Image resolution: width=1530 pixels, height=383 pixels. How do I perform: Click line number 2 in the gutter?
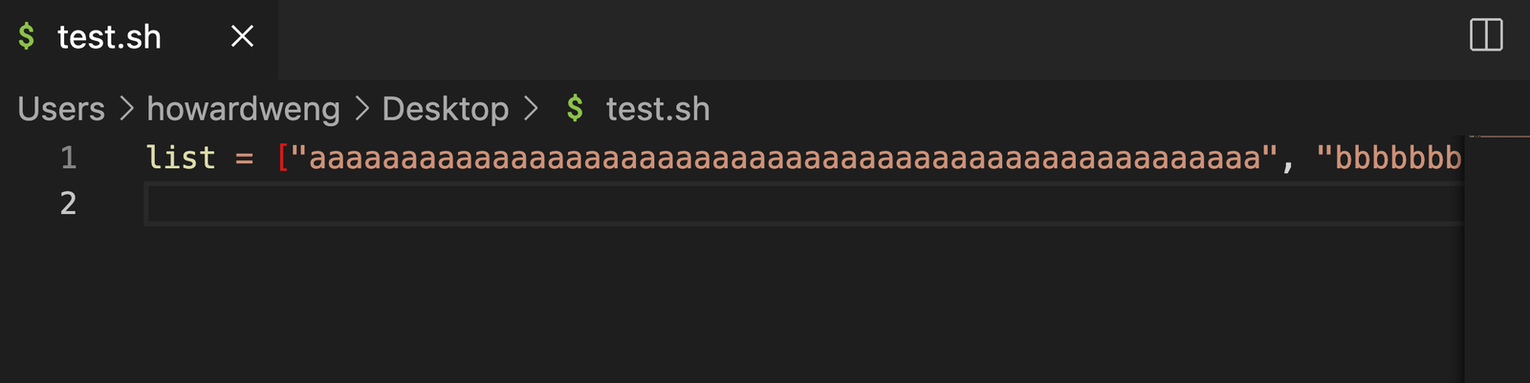68,203
